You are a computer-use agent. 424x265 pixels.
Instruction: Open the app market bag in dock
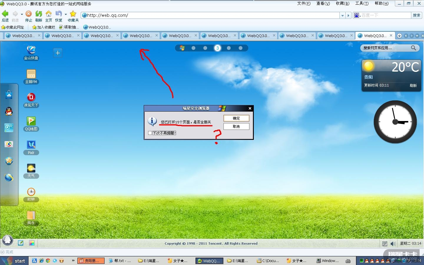coord(9,95)
